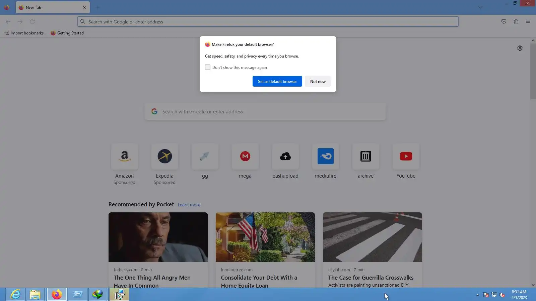The width and height of the screenshot is (536, 301).
Task: Select the New Tab tab
Action: click(x=53, y=7)
